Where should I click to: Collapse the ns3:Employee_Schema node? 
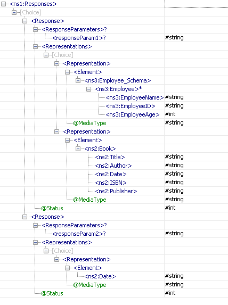(78, 80)
